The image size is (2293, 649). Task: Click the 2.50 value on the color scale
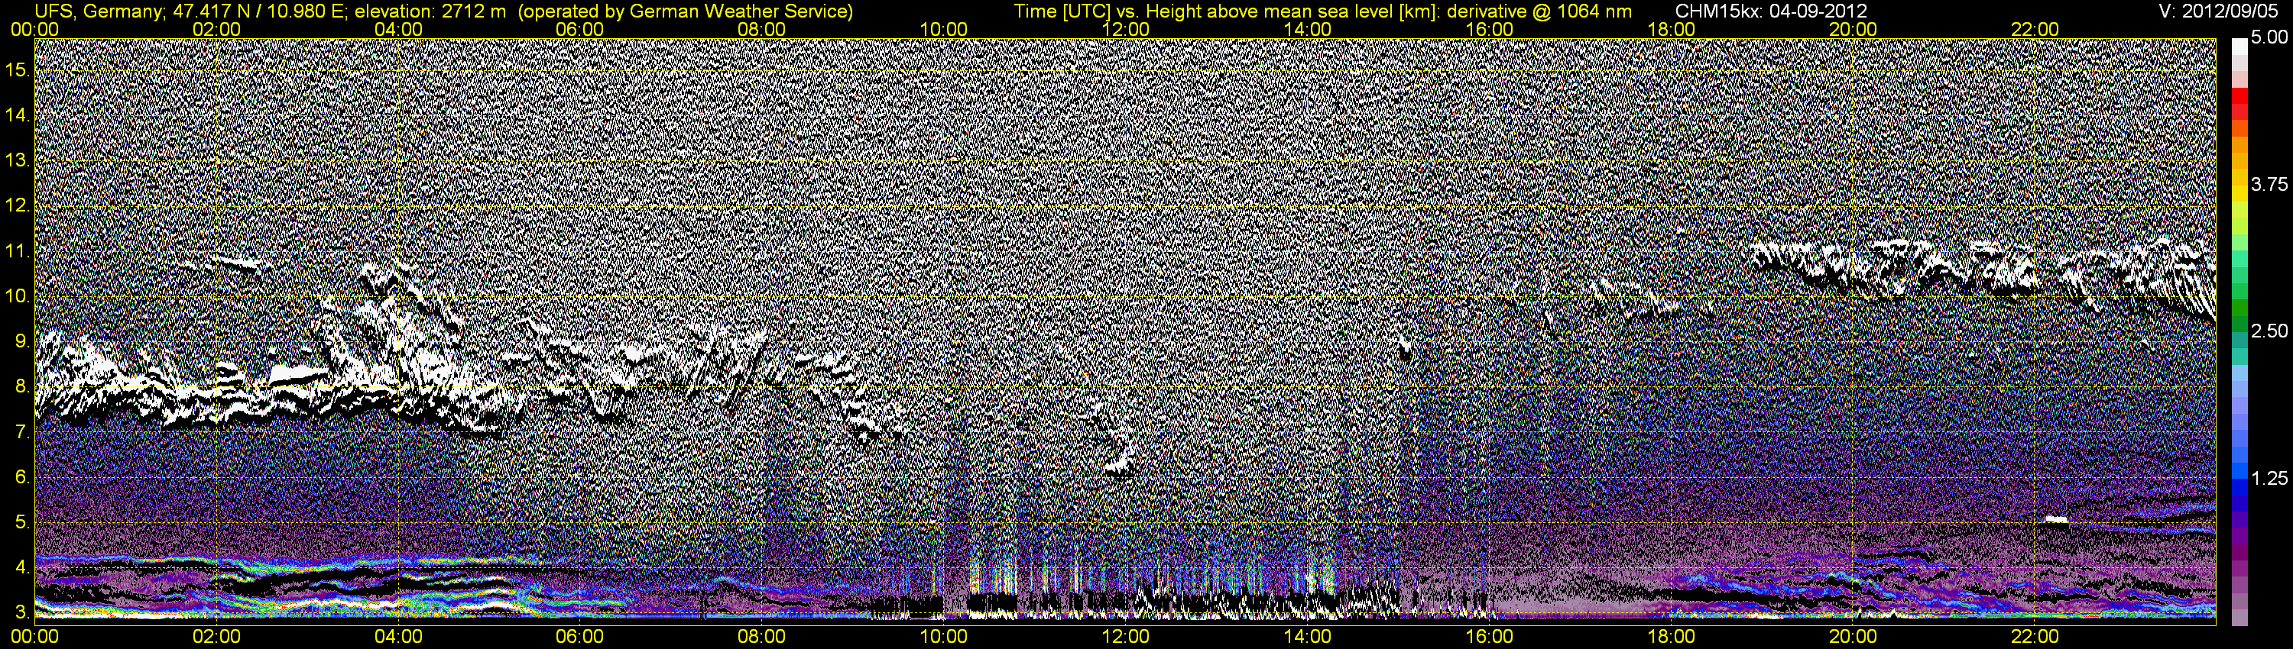(x=2269, y=331)
